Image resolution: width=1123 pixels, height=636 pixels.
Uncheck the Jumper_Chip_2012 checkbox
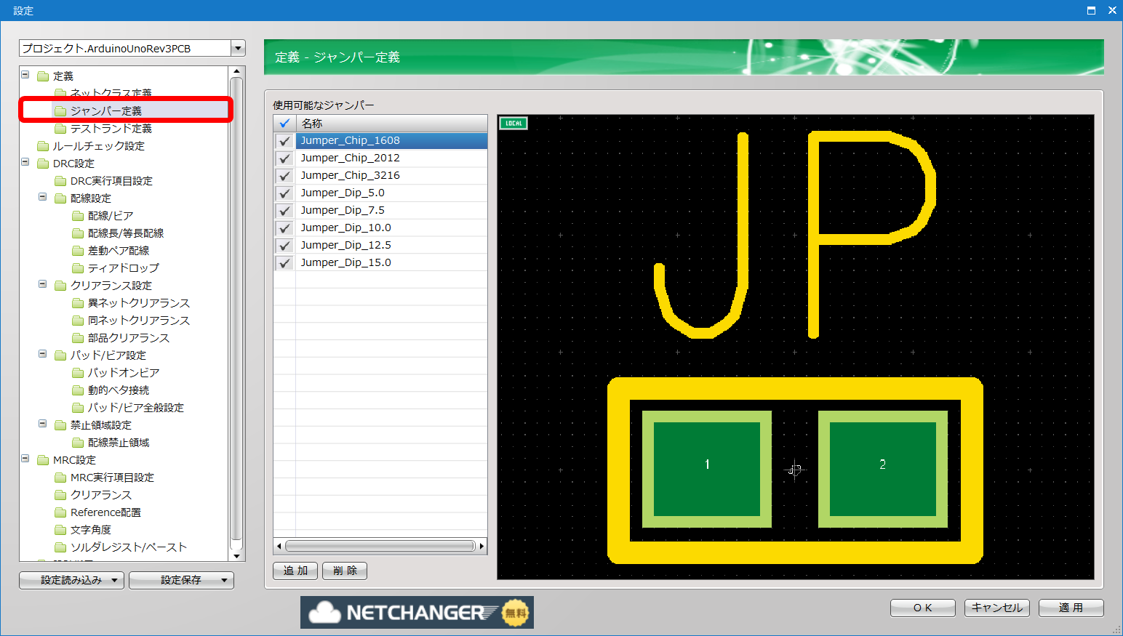285,158
